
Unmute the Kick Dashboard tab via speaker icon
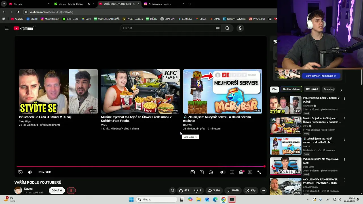click(x=89, y=4)
